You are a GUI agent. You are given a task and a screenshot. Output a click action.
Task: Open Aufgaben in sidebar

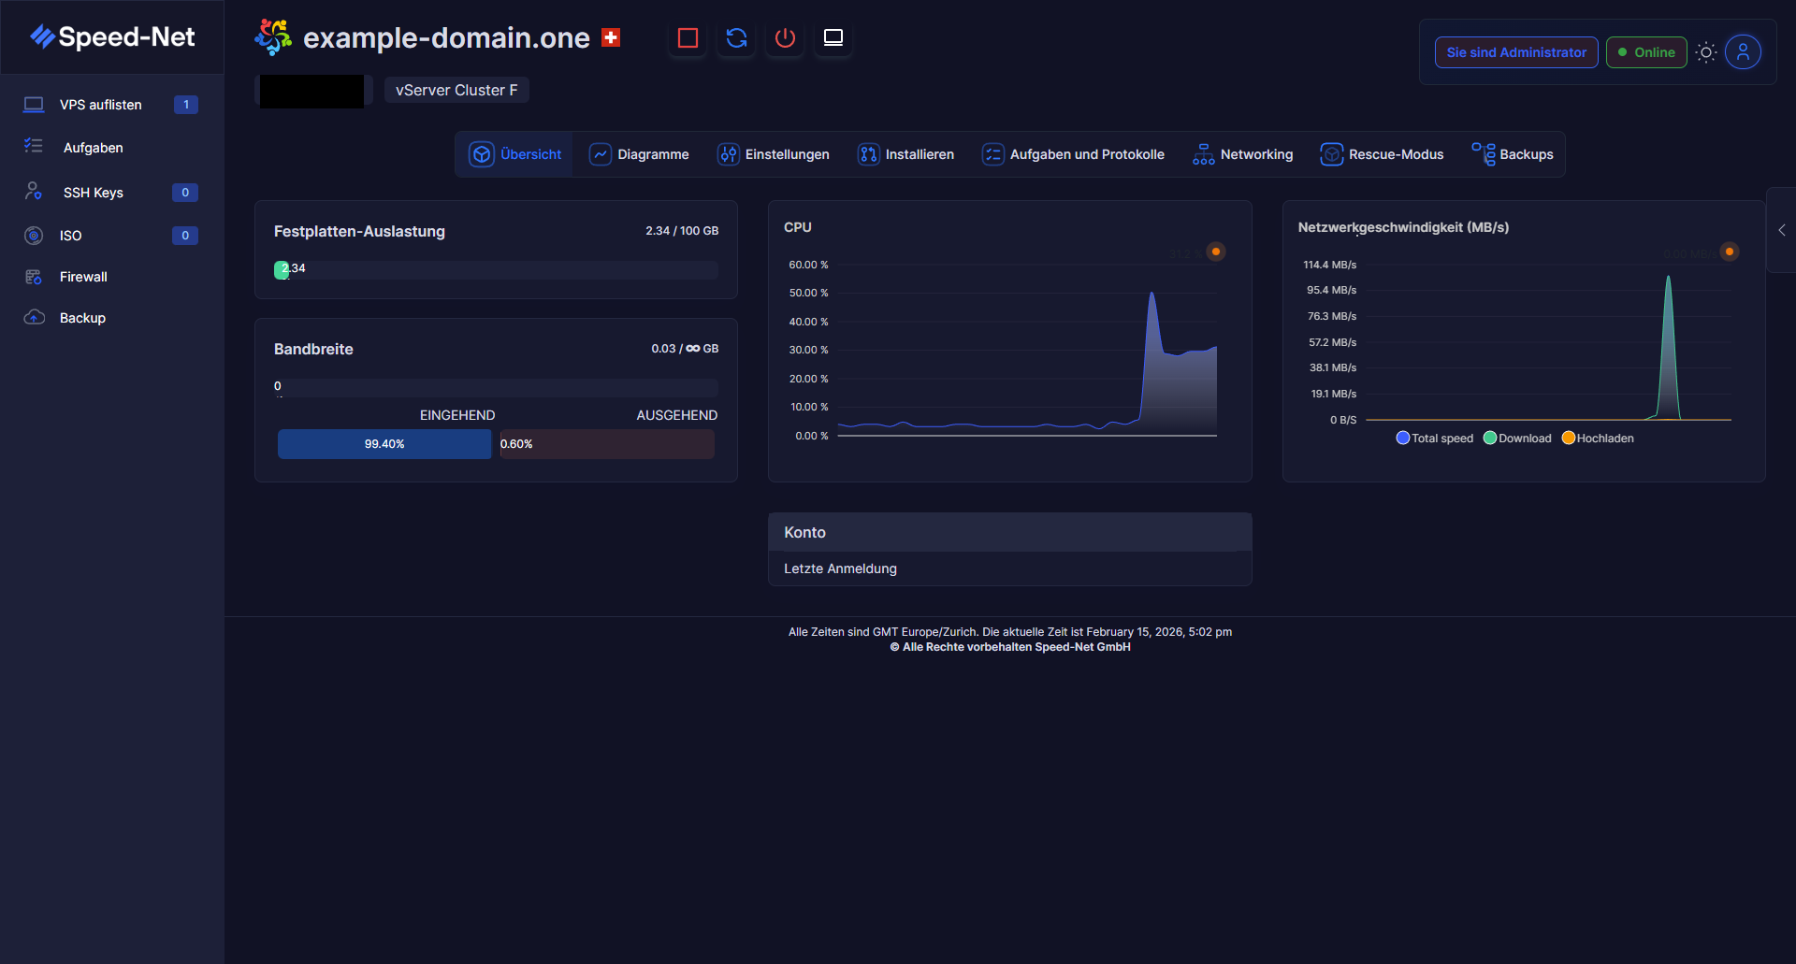[111, 148]
